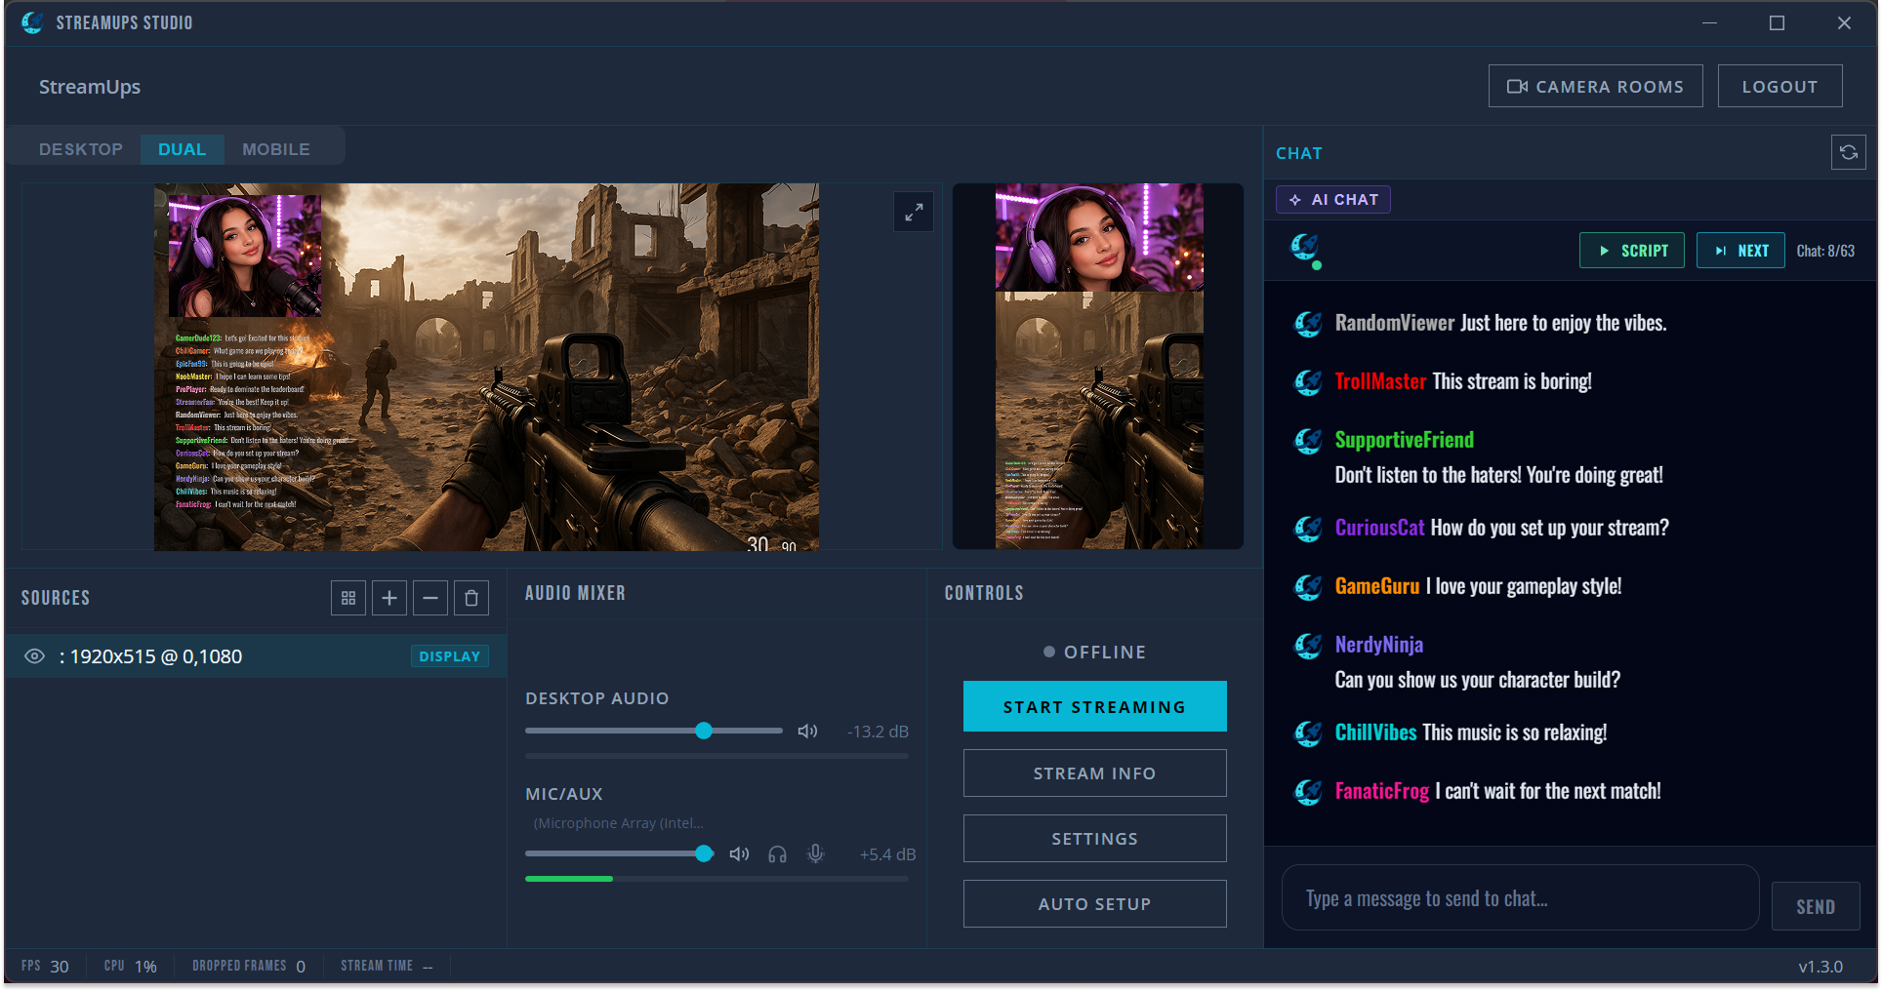
Task: Select the Desktop layout tab
Action: click(x=80, y=148)
